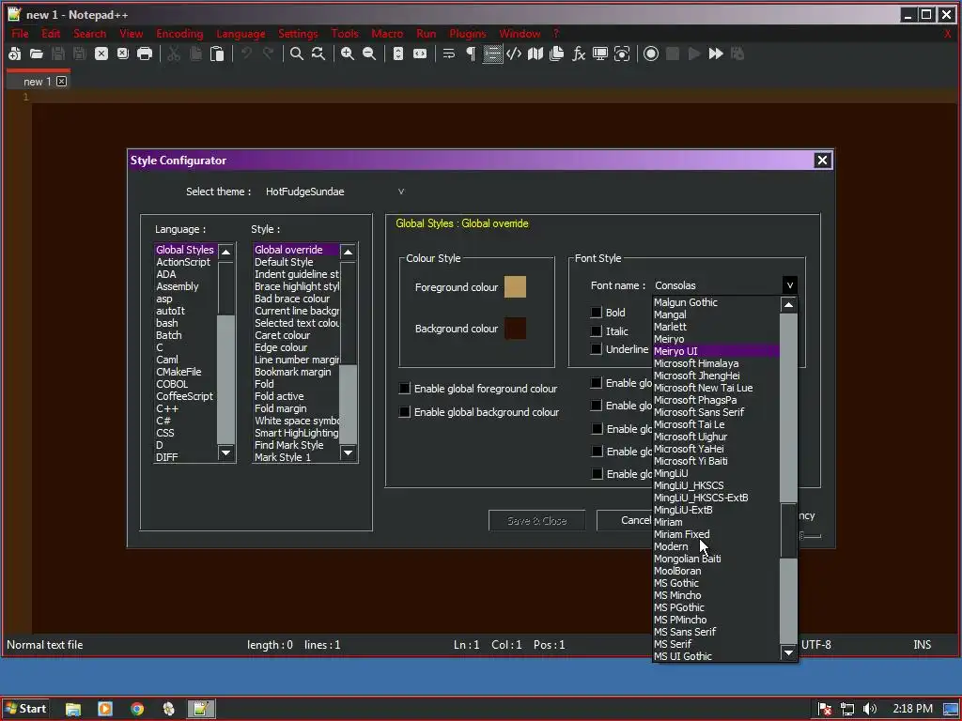
Task: Close the new 1 tab with its X icon
Action: click(x=61, y=81)
